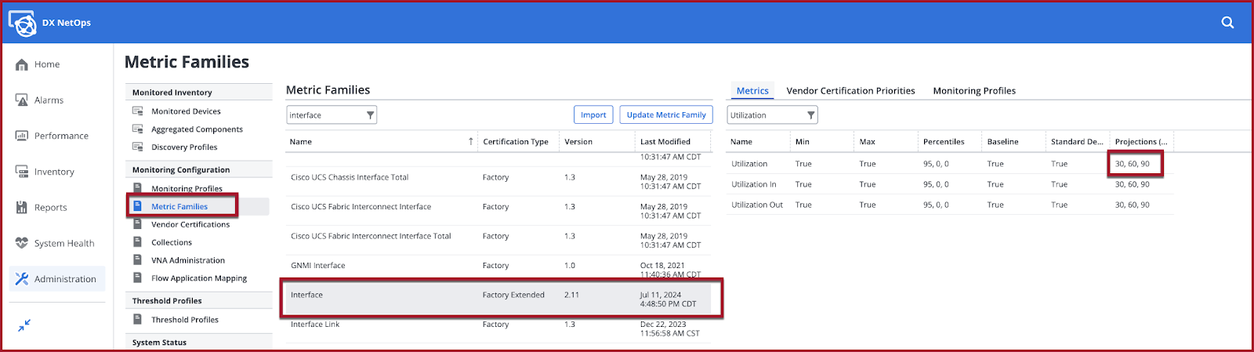Switch to the Metrics tab

point(752,91)
